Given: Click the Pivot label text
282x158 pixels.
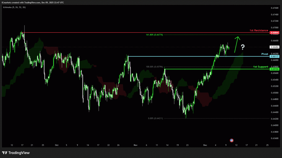Looking at the screenshot, I should pos(265,54).
